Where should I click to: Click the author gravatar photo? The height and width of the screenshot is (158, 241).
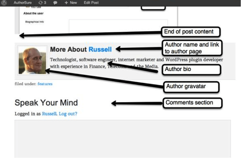click(32, 60)
